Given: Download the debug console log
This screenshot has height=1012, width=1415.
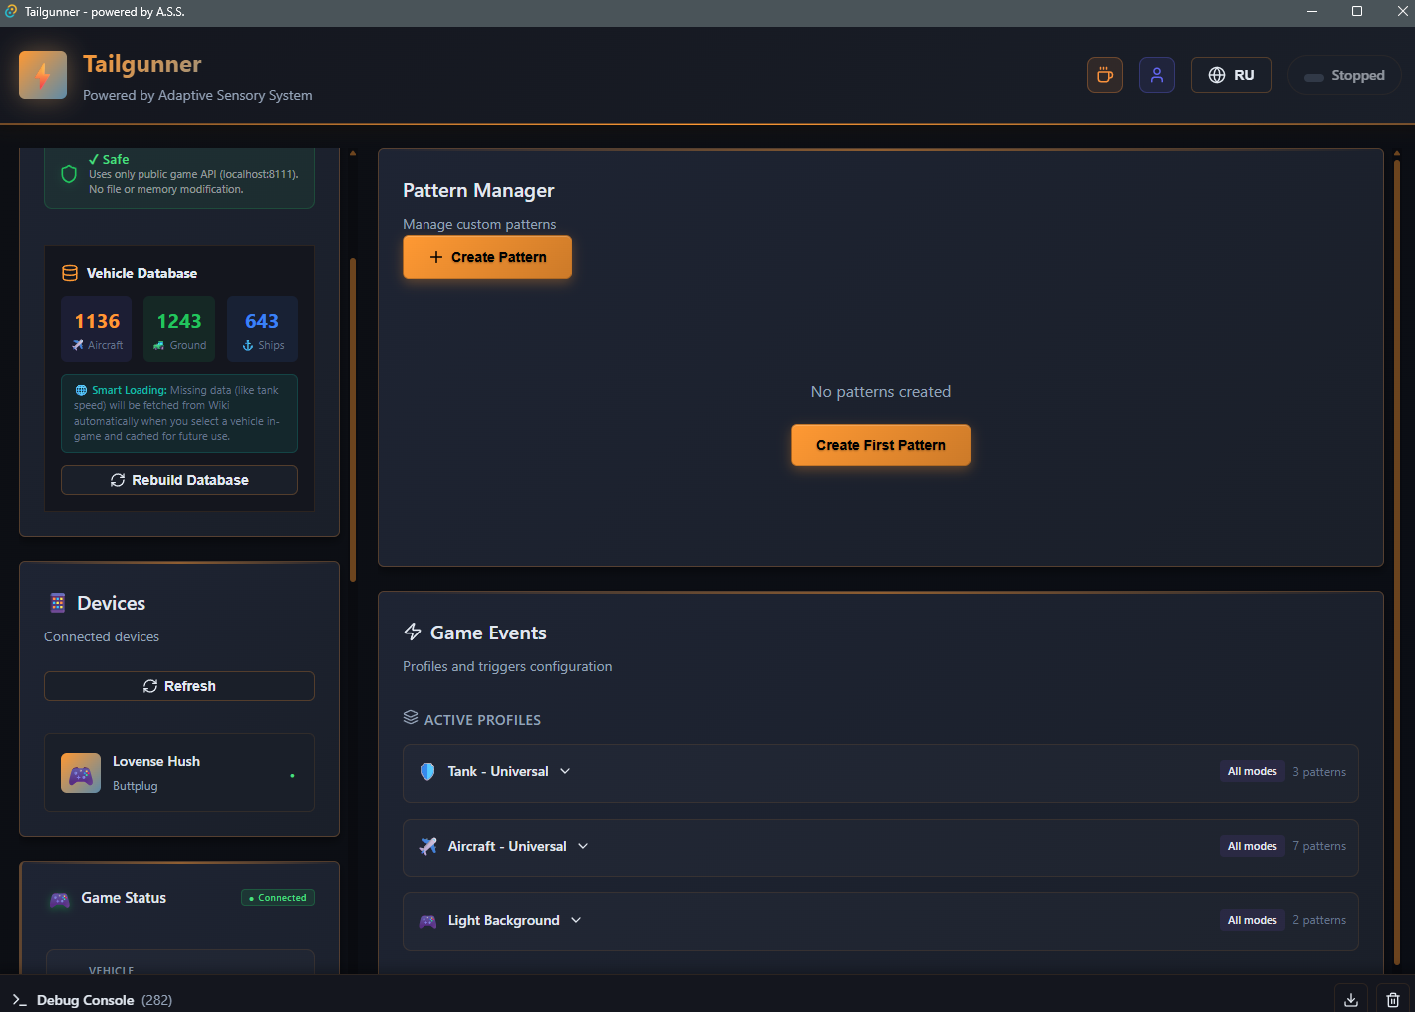Looking at the screenshot, I should point(1351,1000).
